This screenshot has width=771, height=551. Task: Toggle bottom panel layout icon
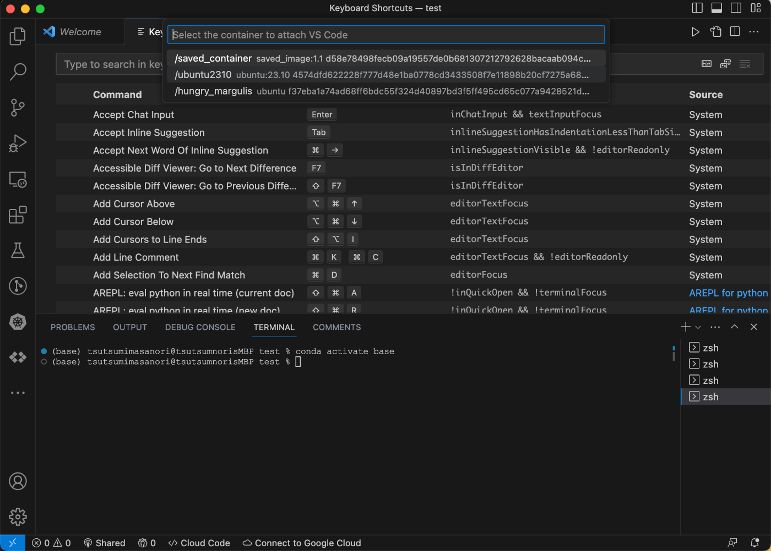pos(716,8)
